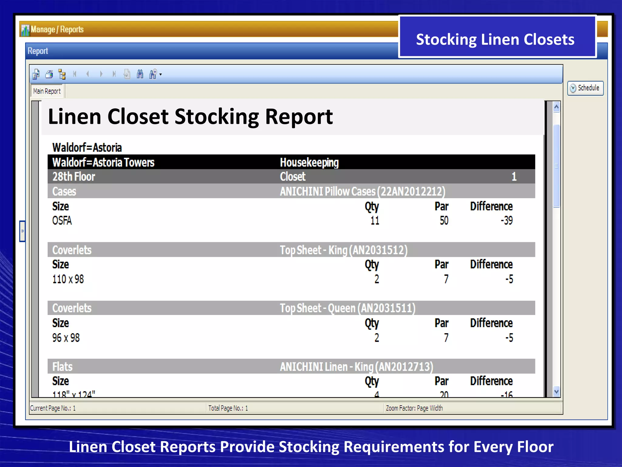Click the Top Sheet - King (AN2031512) heading

[343, 250]
